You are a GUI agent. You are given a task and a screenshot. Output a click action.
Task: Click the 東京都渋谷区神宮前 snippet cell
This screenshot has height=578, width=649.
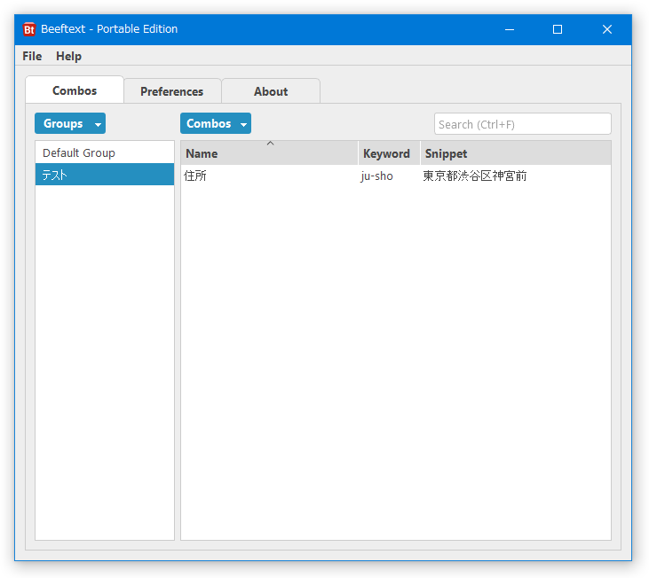(516, 176)
